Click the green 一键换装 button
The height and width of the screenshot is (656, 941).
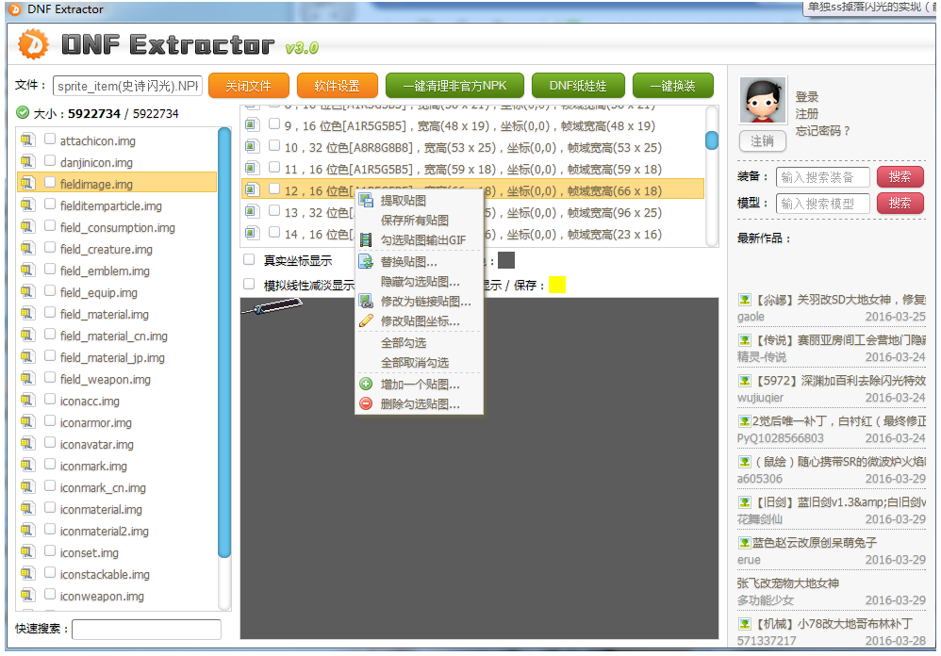[x=672, y=86]
